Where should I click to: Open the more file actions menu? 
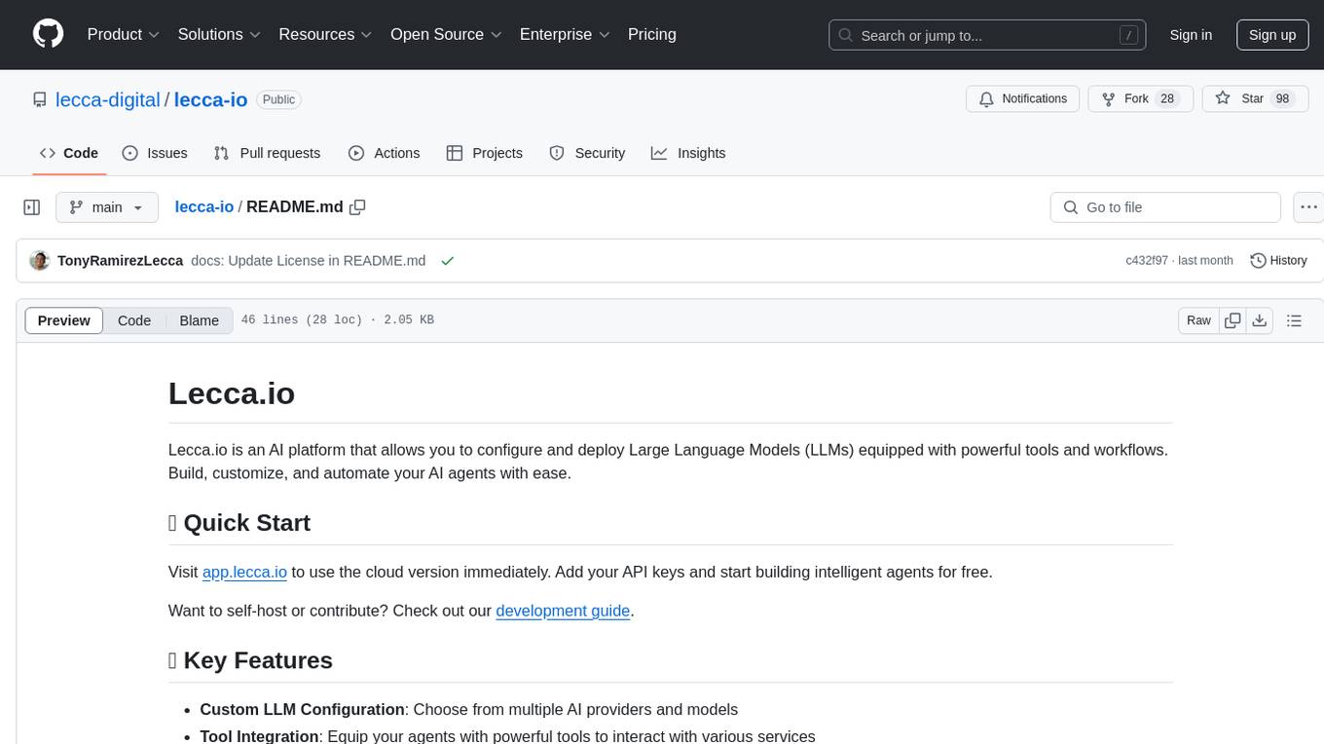[x=1308, y=207]
